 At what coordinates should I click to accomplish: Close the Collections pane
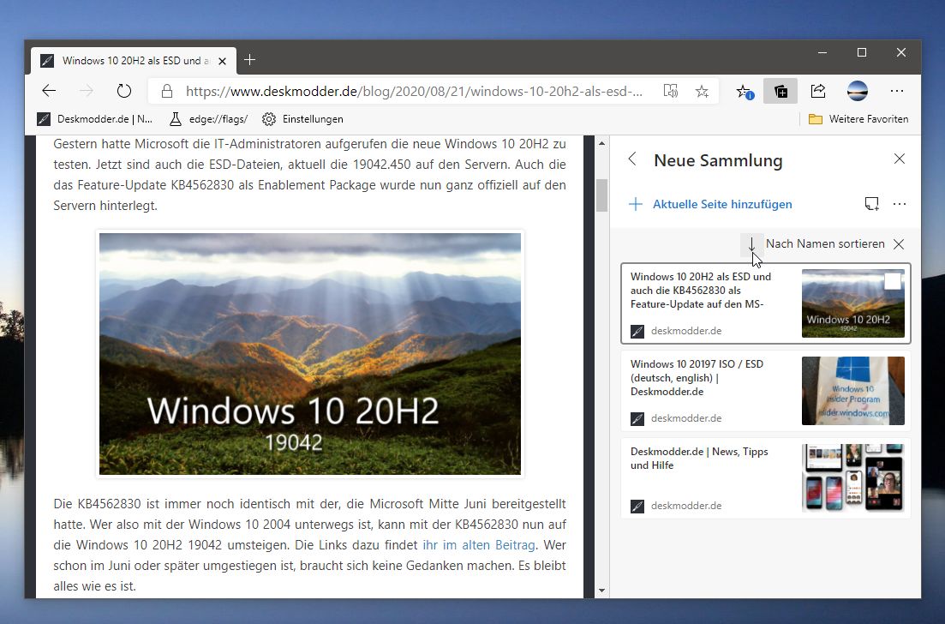pyautogui.click(x=900, y=159)
